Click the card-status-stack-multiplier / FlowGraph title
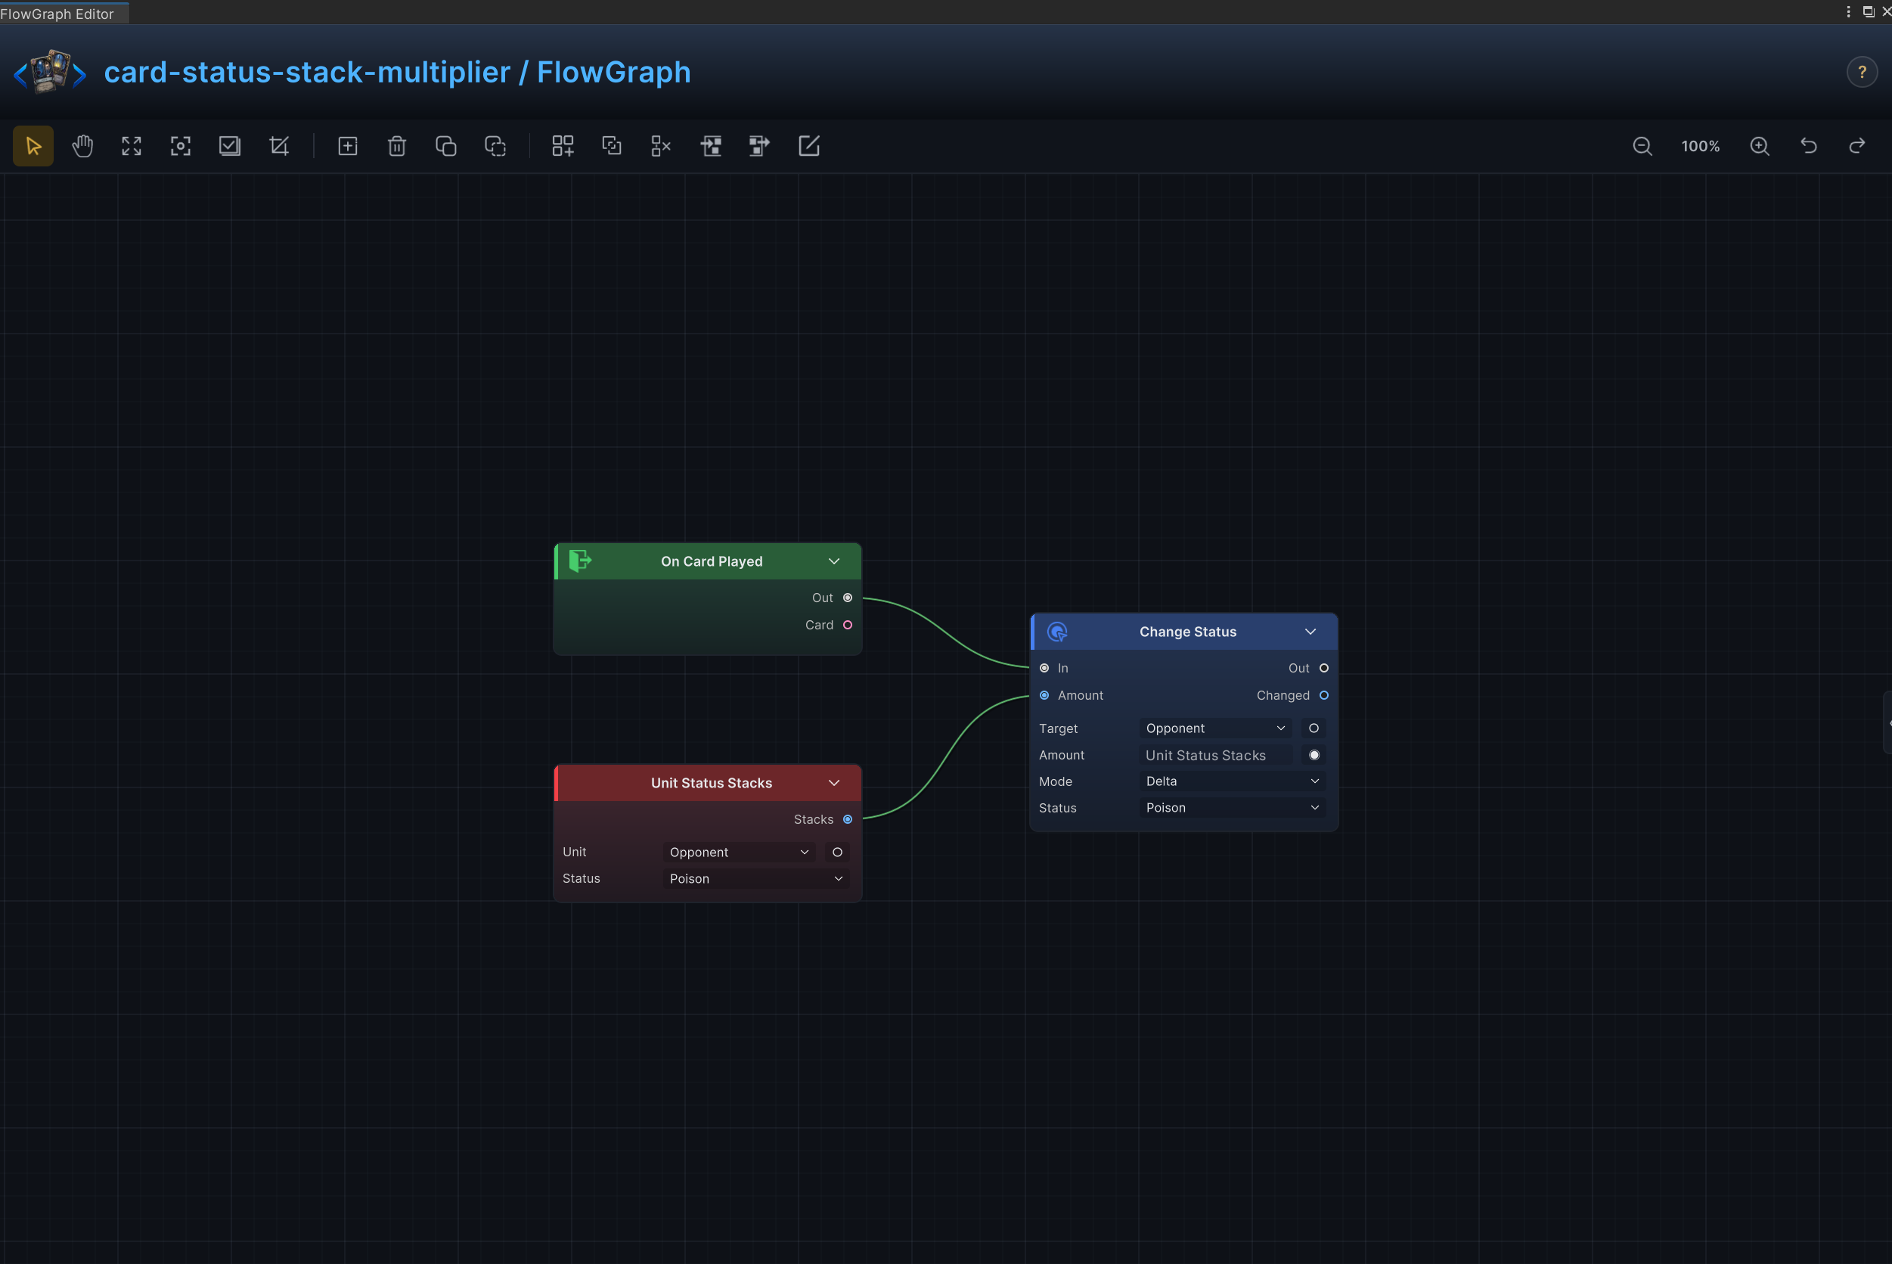The width and height of the screenshot is (1892, 1264). click(397, 72)
